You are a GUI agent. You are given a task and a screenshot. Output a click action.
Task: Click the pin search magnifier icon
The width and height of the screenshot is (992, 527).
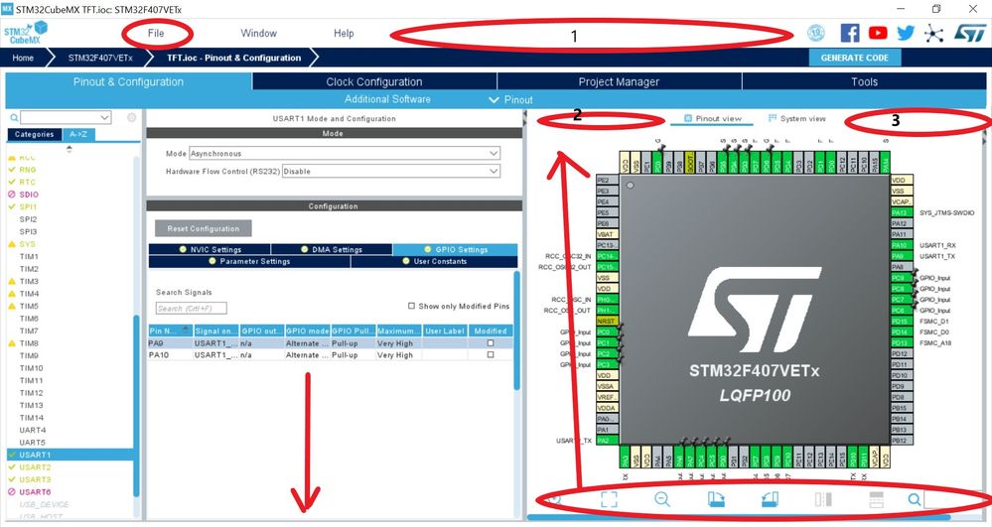pyautogui.click(x=915, y=499)
